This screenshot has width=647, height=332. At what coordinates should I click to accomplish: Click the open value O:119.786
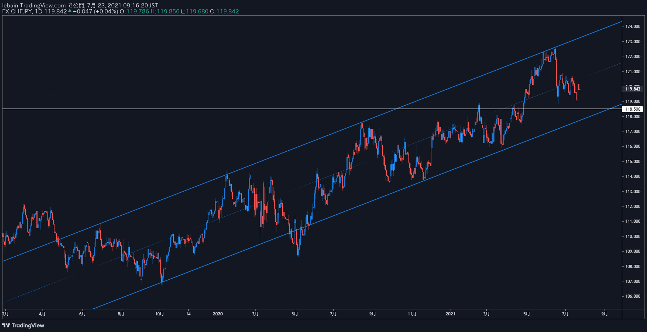pyautogui.click(x=134, y=11)
